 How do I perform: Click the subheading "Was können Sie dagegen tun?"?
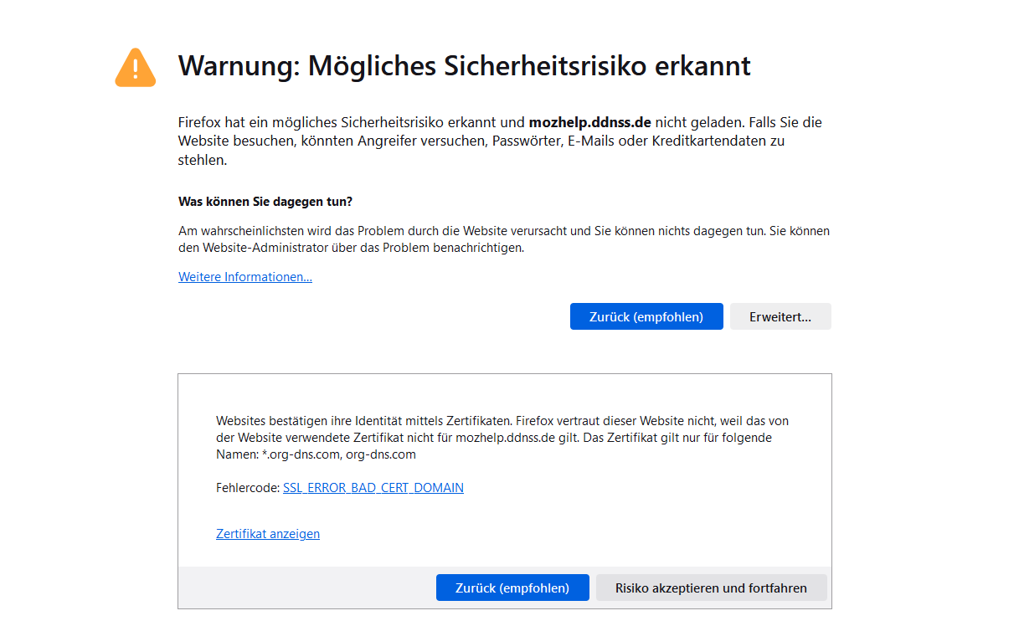coord(265,202)
